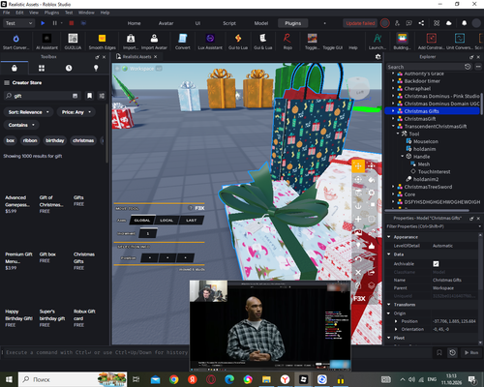Open Toolbox search filter options icon

pyautogui.click(x=102, y=96)
